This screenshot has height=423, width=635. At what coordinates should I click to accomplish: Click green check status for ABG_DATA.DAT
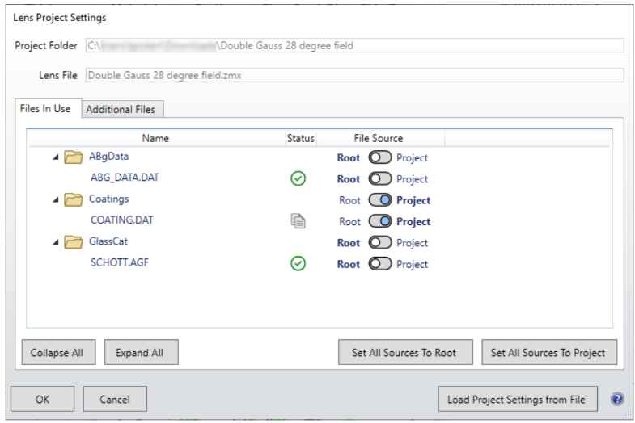tap(298, 179)
